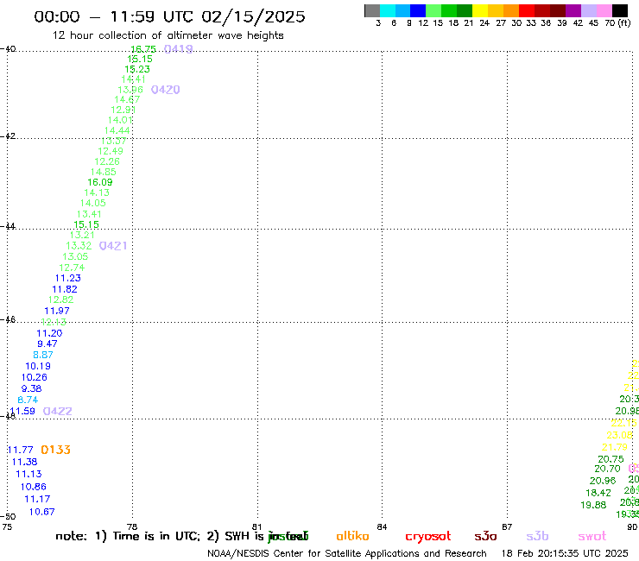The height and width of the screenshot is (561, 639).
Task: Click the orange altika time label 0133
Action: tap(56, 450)
